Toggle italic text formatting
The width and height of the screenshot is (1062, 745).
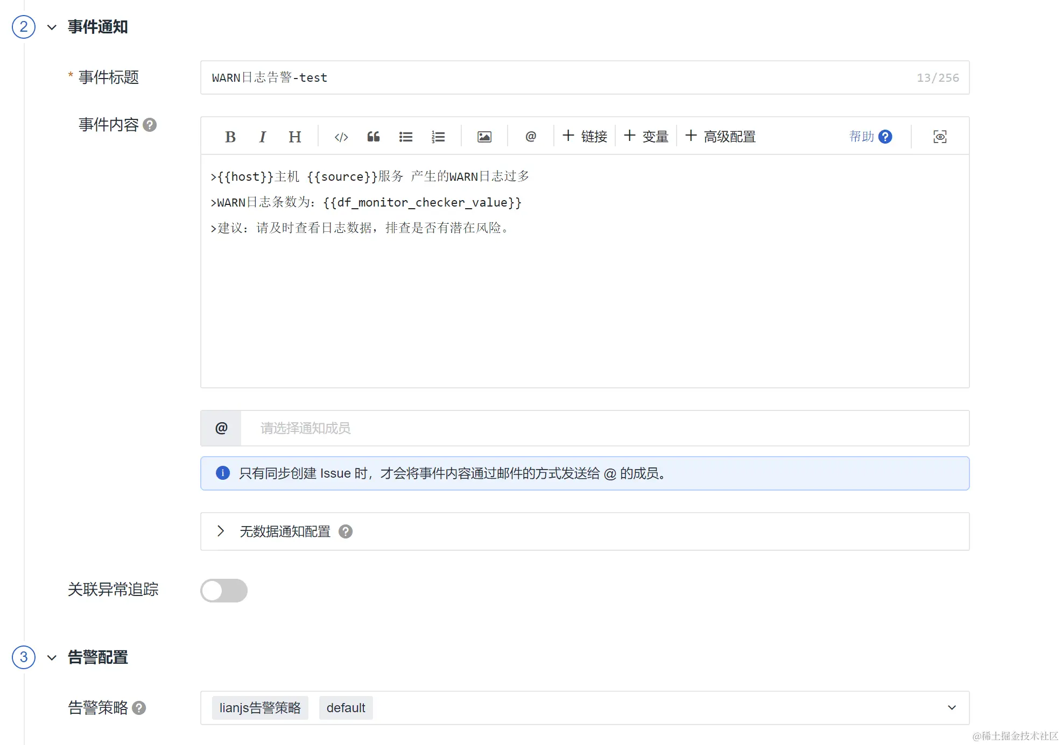pyautogui.click(x=262, y=137)
